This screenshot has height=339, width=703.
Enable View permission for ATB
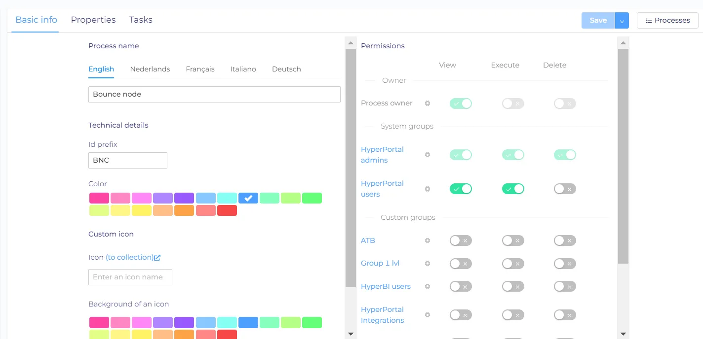tap(461, 240)
